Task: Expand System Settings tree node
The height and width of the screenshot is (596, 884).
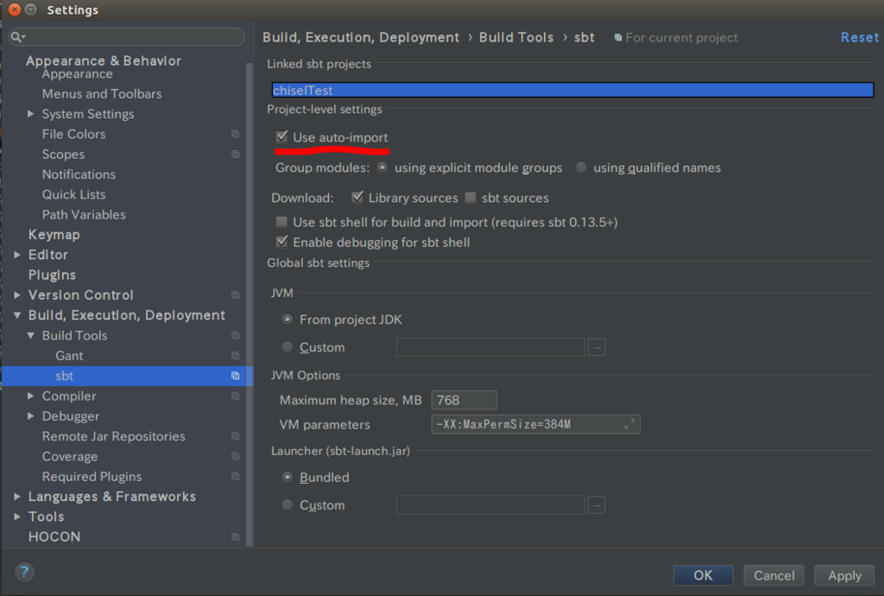Action: tap(30, 114)
